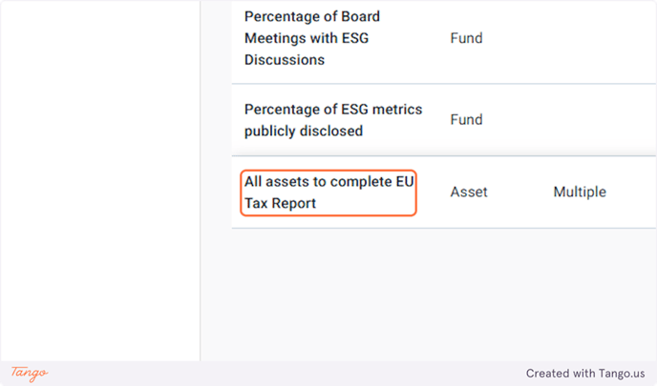657x386 pixels.
Task: Select the Asset type cell
Action: coord(469,192)
